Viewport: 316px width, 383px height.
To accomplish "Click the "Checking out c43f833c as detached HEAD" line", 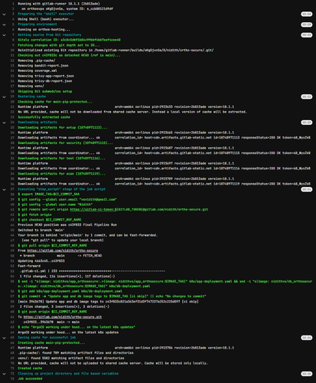I will tap(69, 55).
